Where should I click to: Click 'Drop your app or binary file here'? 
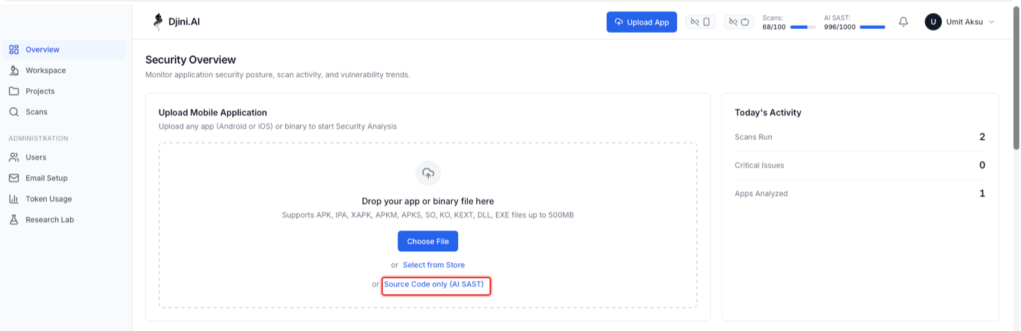[x=428, y=201]
